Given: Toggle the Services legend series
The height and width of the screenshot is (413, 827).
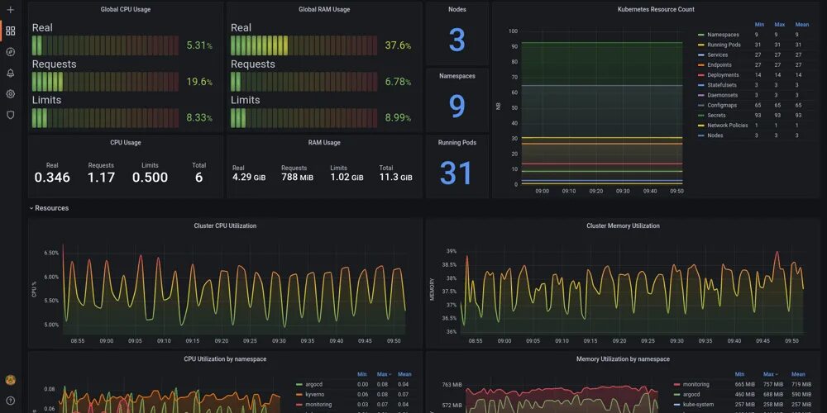Looking at the screenshot, I should [717, 55].
